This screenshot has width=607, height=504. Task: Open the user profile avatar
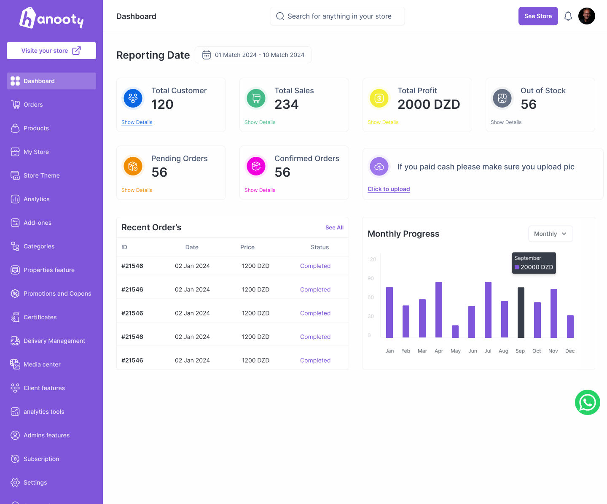coord(587,16)
